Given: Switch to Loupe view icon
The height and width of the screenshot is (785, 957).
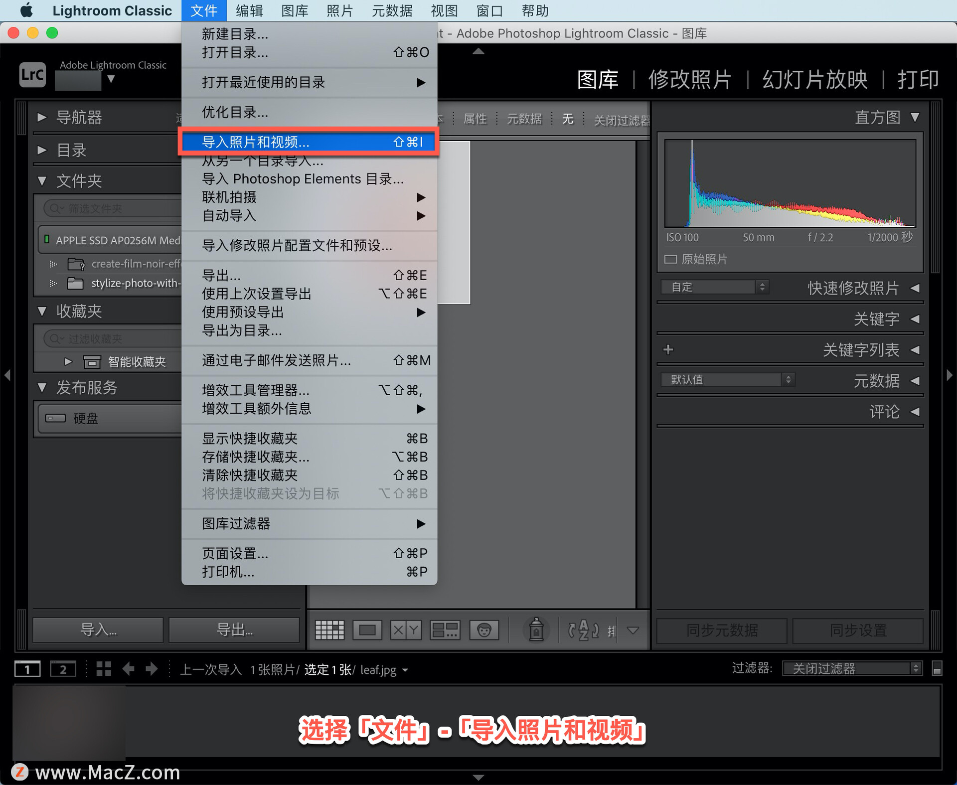Looking at the screenshot, I should (x=367, y=630).
